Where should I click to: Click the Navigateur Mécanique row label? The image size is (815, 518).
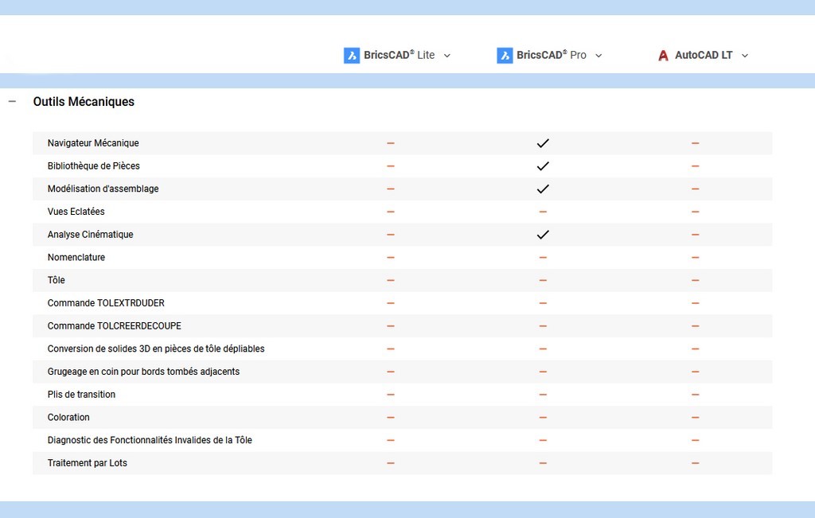[x=93, y=143]
